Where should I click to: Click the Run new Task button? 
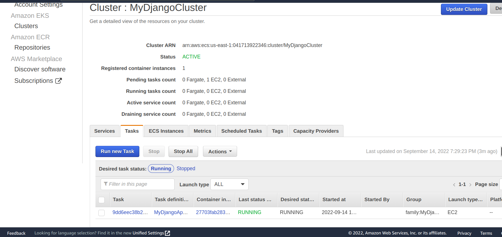tap(117, 151)
